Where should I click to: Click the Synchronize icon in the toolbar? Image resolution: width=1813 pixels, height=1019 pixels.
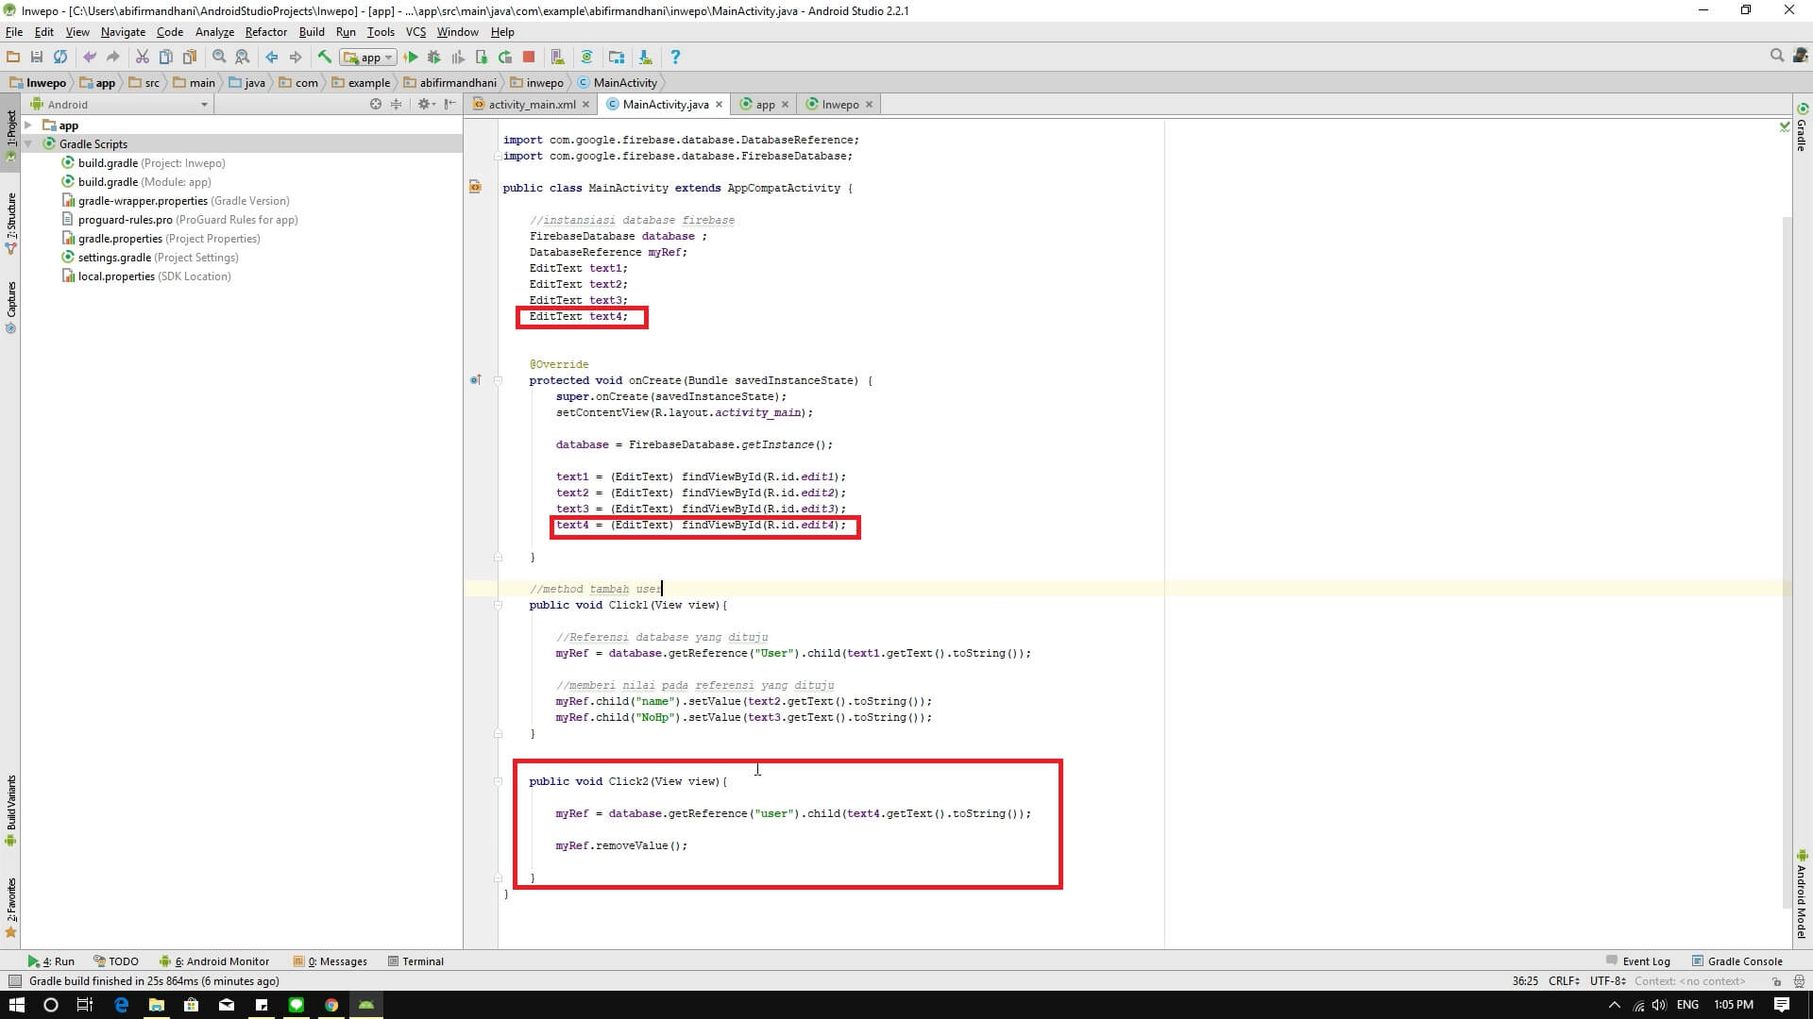click(60, 57)
